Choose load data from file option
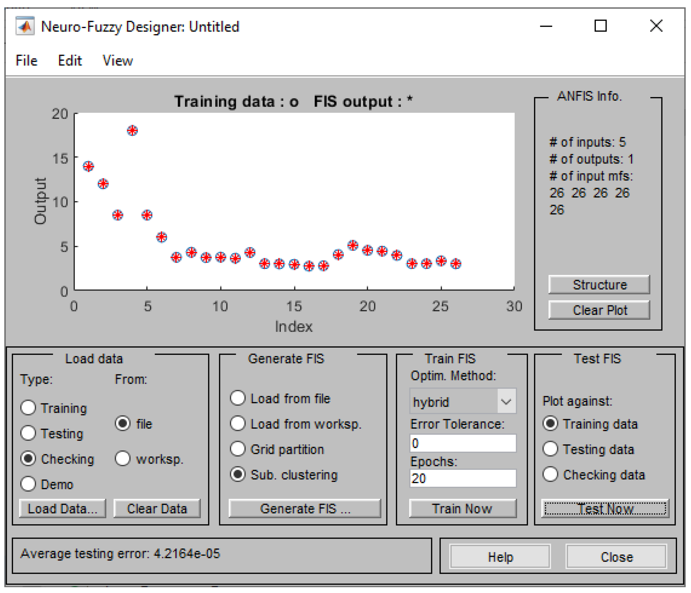 coord(122,423)
